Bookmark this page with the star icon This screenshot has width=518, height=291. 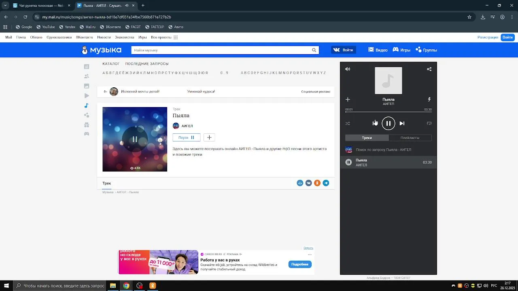tap(469, 17)
